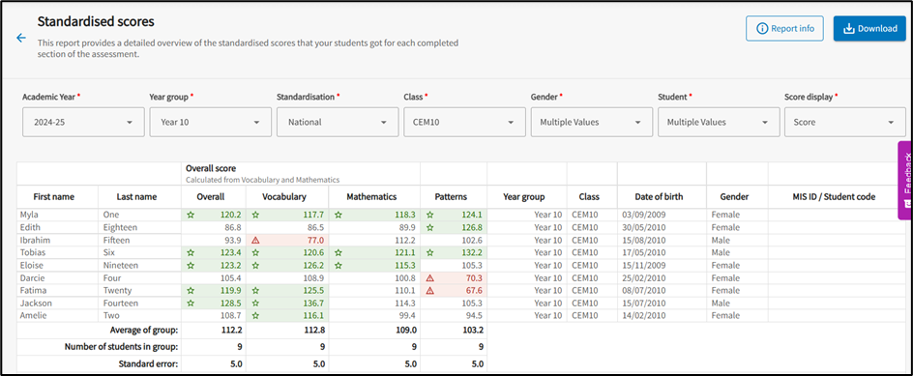
Task: Open the Class dropdown showing CEM10
Action: pyautogui.click(x=464, y=122)
